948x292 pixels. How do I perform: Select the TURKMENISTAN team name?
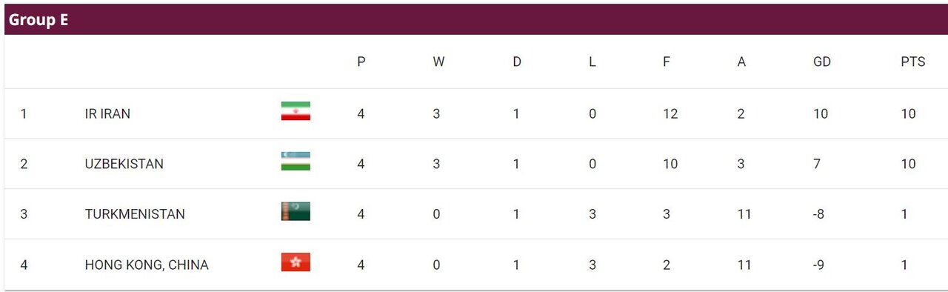coord(135,215)
